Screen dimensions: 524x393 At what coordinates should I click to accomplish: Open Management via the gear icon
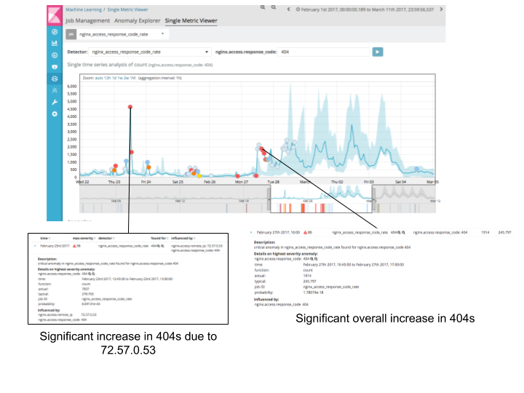pos(55,114)
